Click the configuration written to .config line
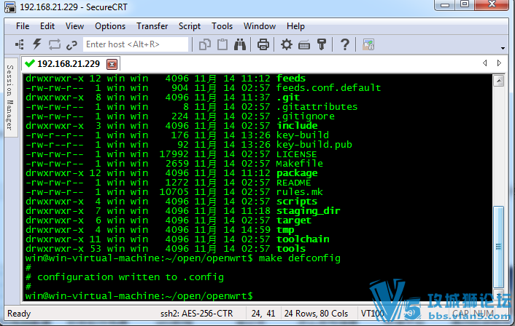The image size is (515, 326). coord(125,277)
